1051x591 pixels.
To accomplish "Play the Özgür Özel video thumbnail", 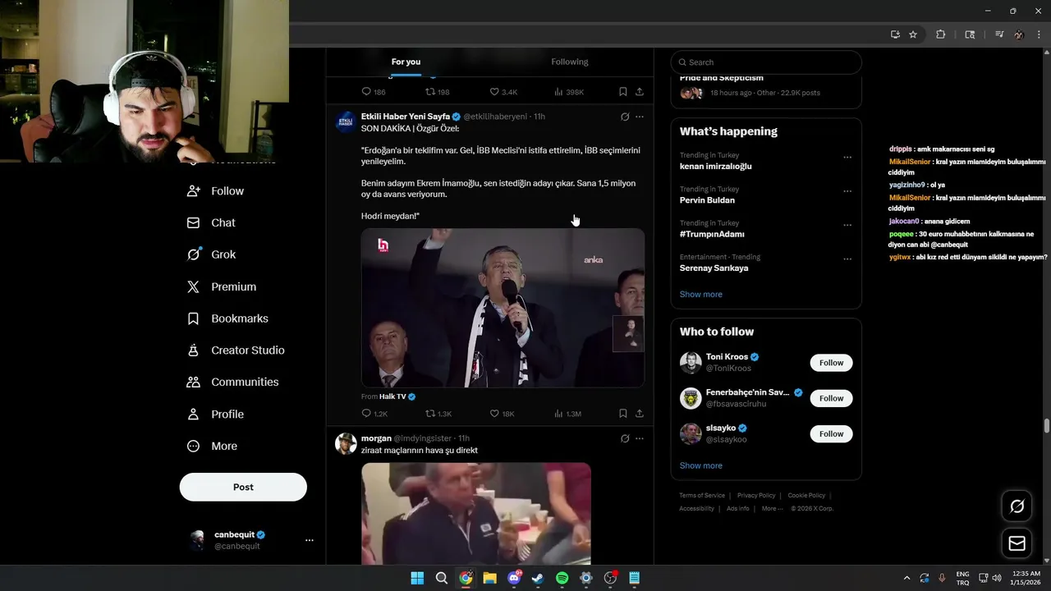I will point(503,308).
